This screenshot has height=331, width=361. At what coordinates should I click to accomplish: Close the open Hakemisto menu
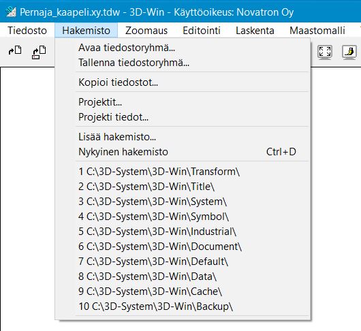coord(86,31)
